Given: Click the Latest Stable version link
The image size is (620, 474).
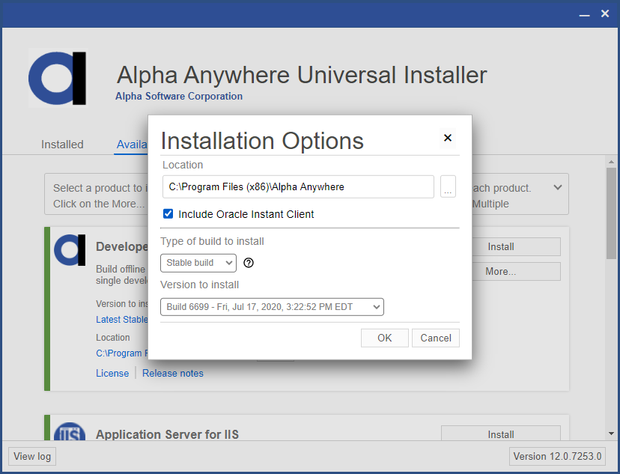Looking at the screenshot, I should click(122, 320).
